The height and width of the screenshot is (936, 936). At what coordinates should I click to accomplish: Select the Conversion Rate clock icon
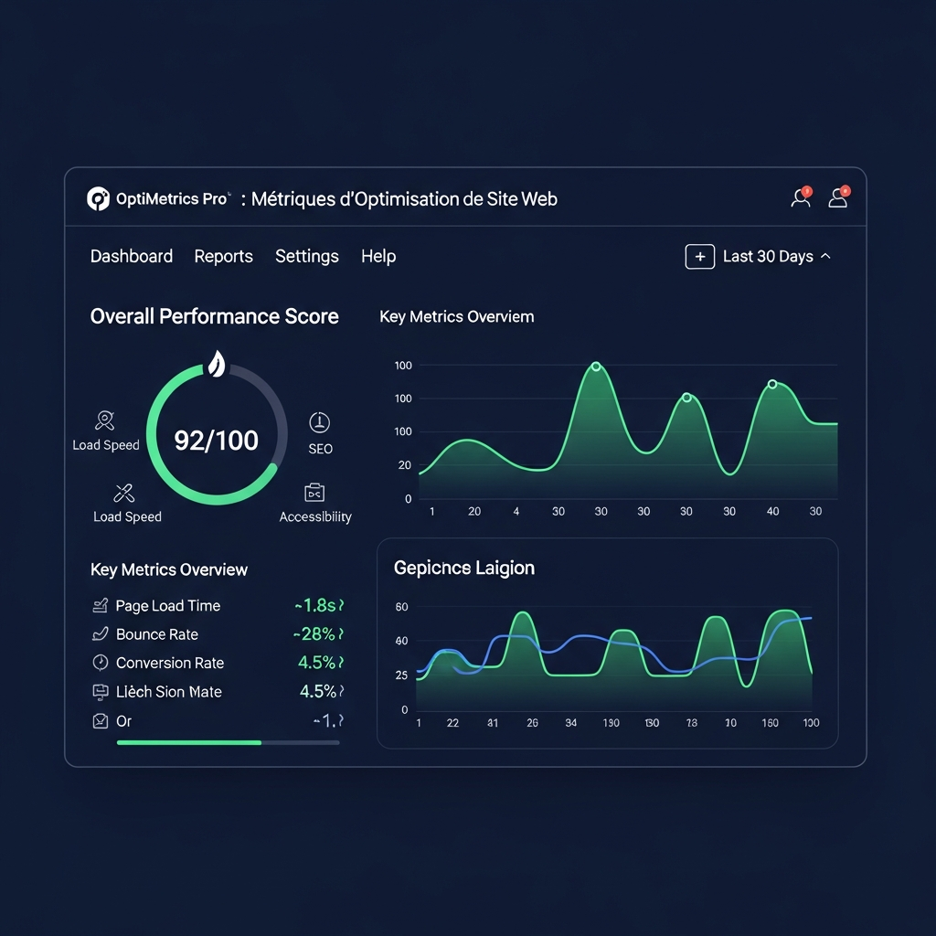(101, 663)
